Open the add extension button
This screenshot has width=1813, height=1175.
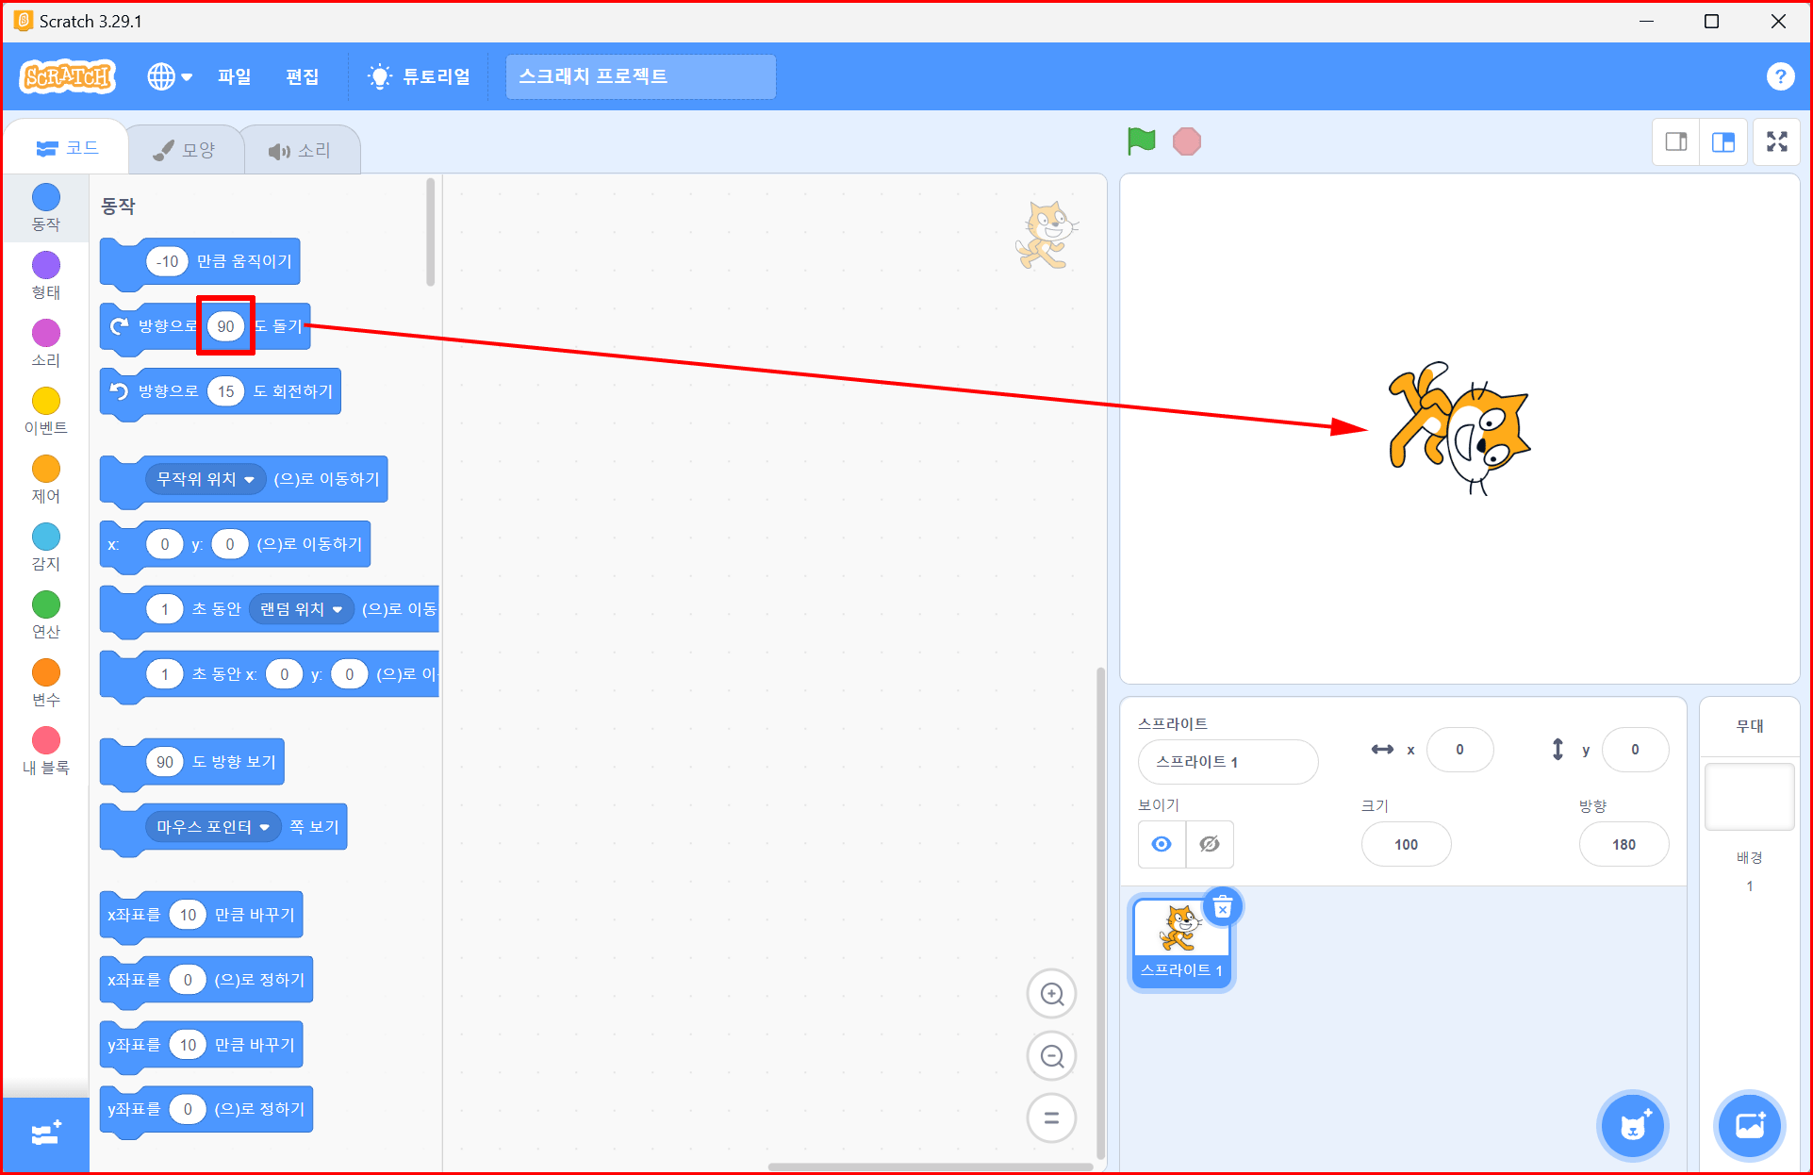click(x=45, y=1134)
